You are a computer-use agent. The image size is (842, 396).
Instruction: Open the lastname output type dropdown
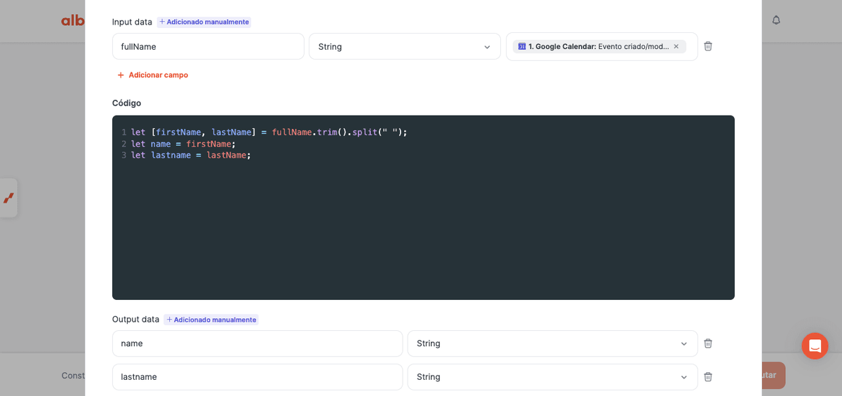[x=552, y=377]
